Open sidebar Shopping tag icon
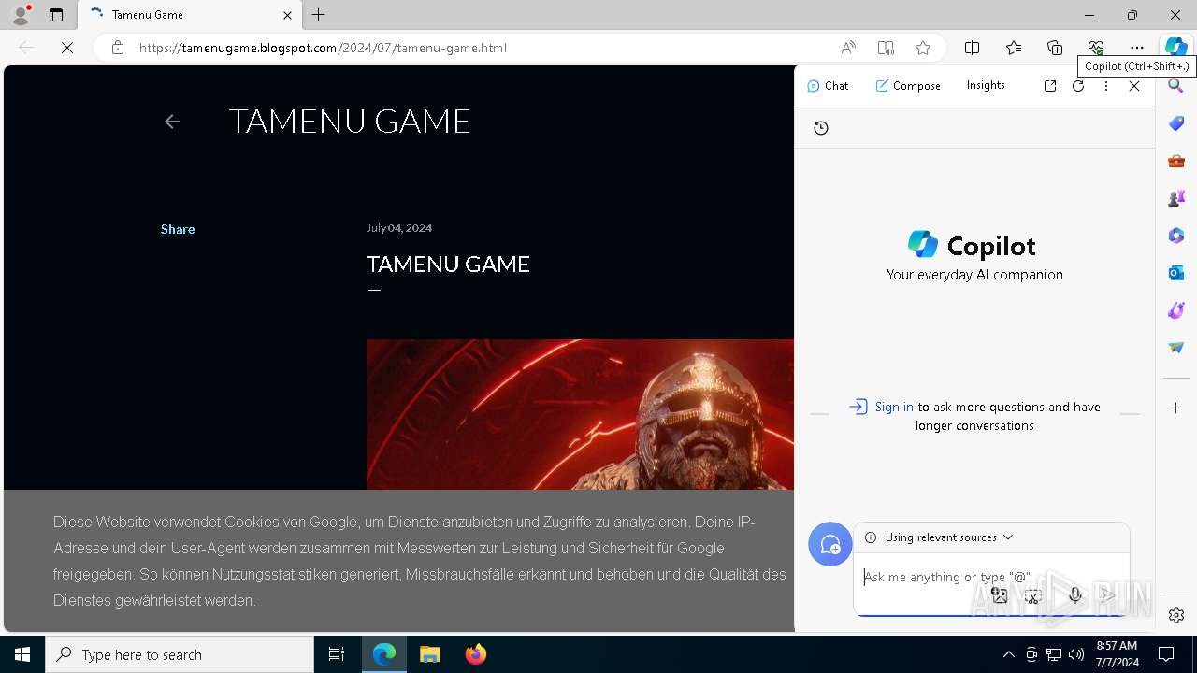This screenshot has width=1197, height=673. (1176, 123)
